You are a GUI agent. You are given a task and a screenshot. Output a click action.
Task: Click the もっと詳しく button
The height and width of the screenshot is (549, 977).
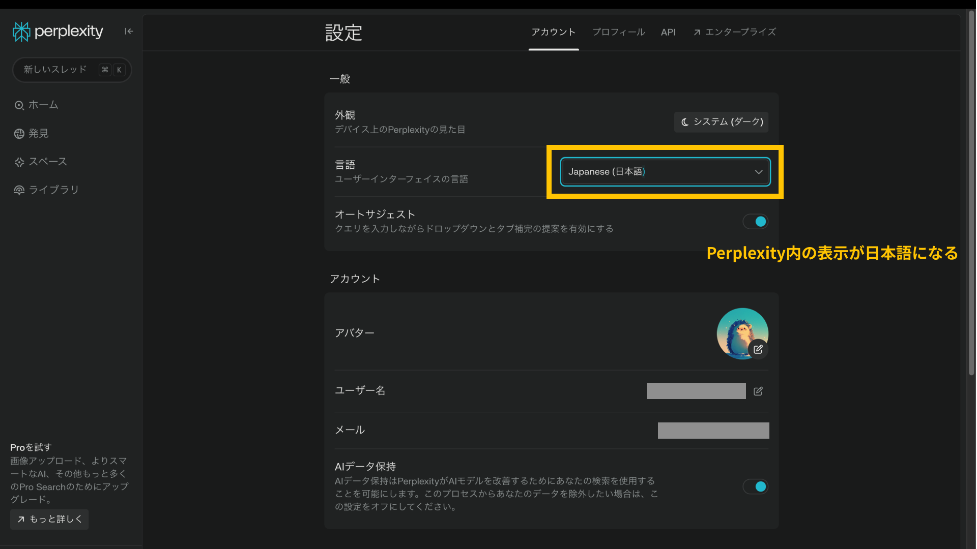(x=49, y=519)
